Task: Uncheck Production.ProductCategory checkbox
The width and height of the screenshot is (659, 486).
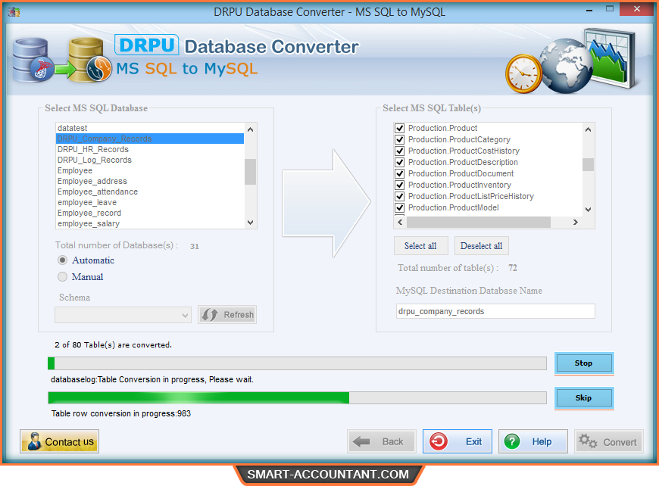Action: [400, 139]
